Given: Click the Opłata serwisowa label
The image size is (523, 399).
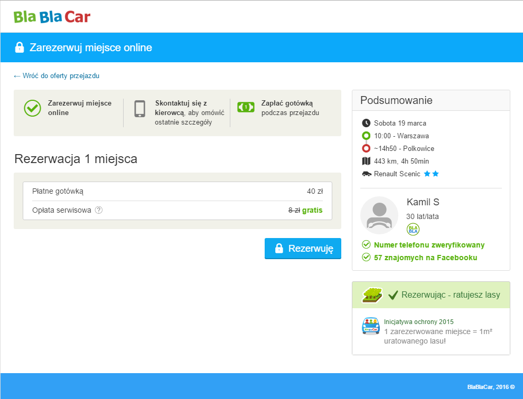Looking at the screenshot, I should (62, 210).
